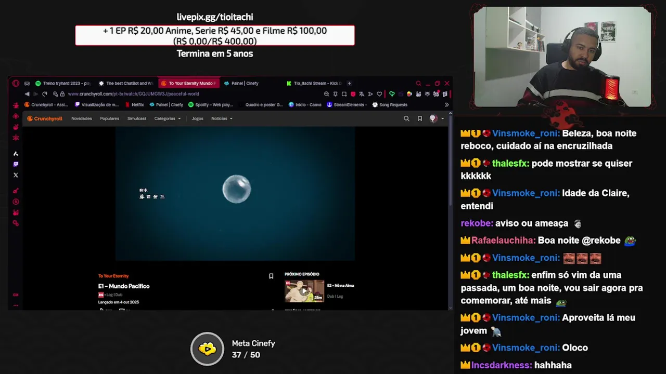
Task: Click the Aria icon in the browser sidebar
Action: tap(16, 154)
